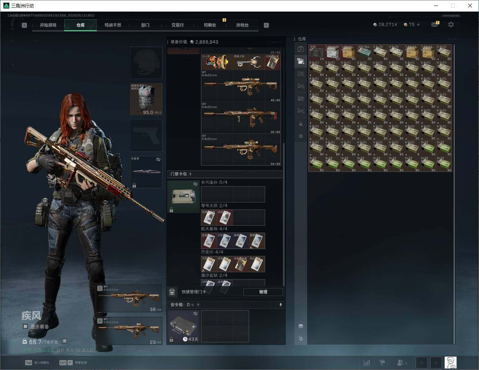Click the 28,271K currency balance
479x370 pixels.
pos(385,25)
